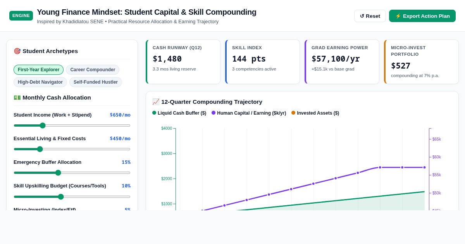The height and width of the screenshot is (244, 465).
Task: Click the $1,480 cash runway value
Action: coord(167,59)
